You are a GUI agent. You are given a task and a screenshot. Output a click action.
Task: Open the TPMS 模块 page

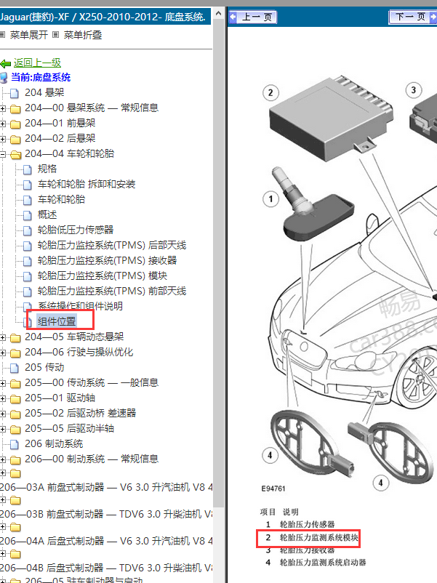[103, 276]
